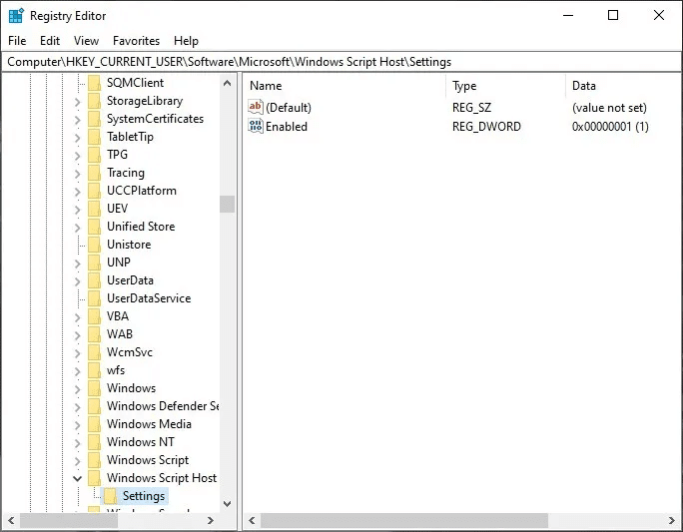Click the Settings key folder icon

[110, 496]
